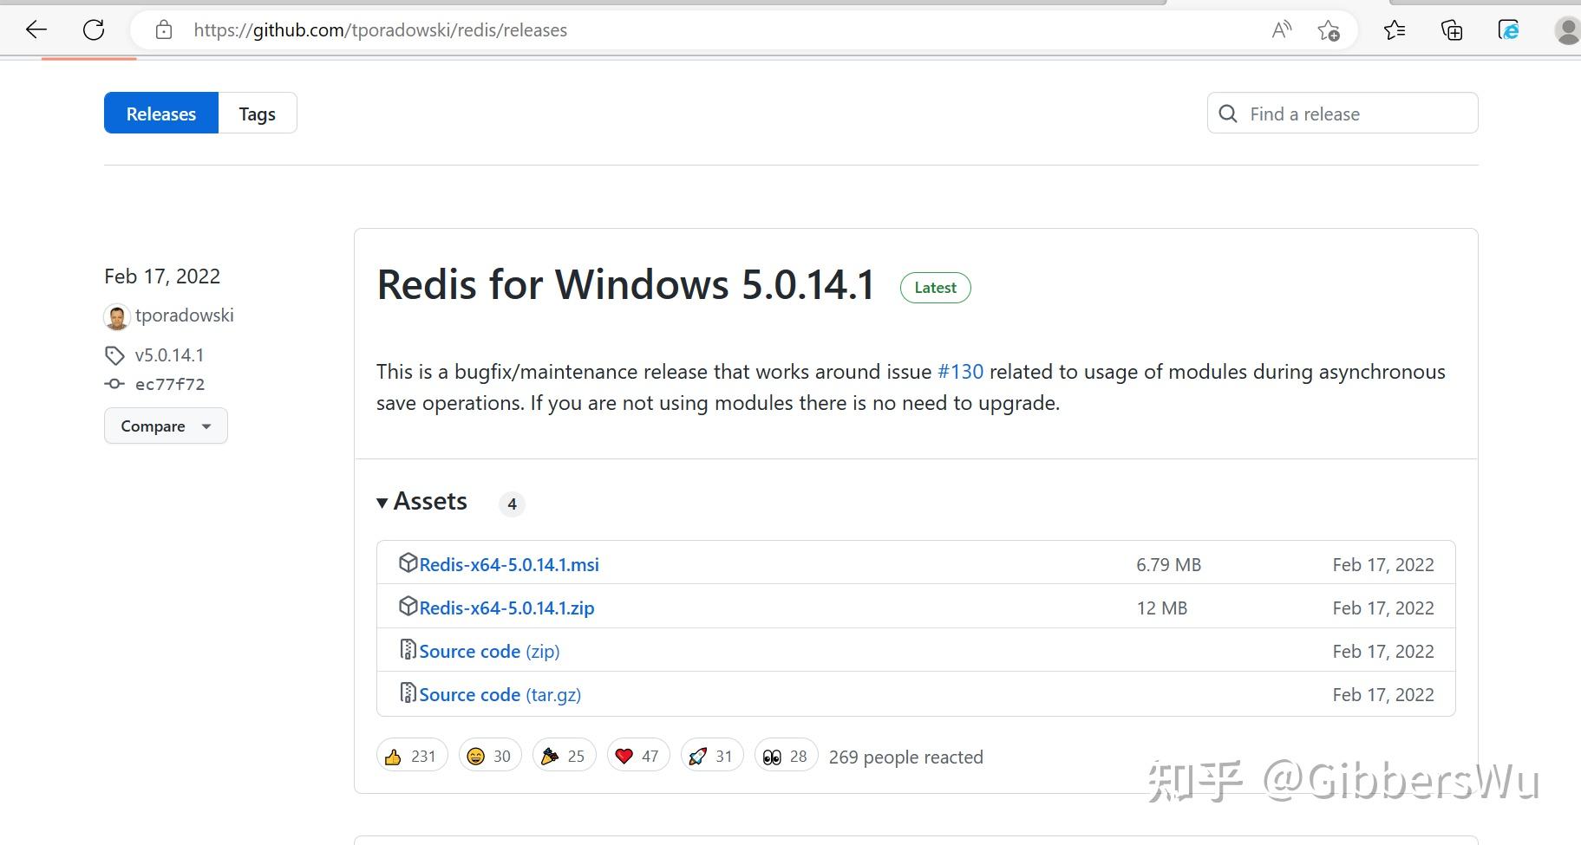The width and height of the screenshot is (1581, 845).
Task: Click tporadowski's avatar
Action: coord(116,315)
